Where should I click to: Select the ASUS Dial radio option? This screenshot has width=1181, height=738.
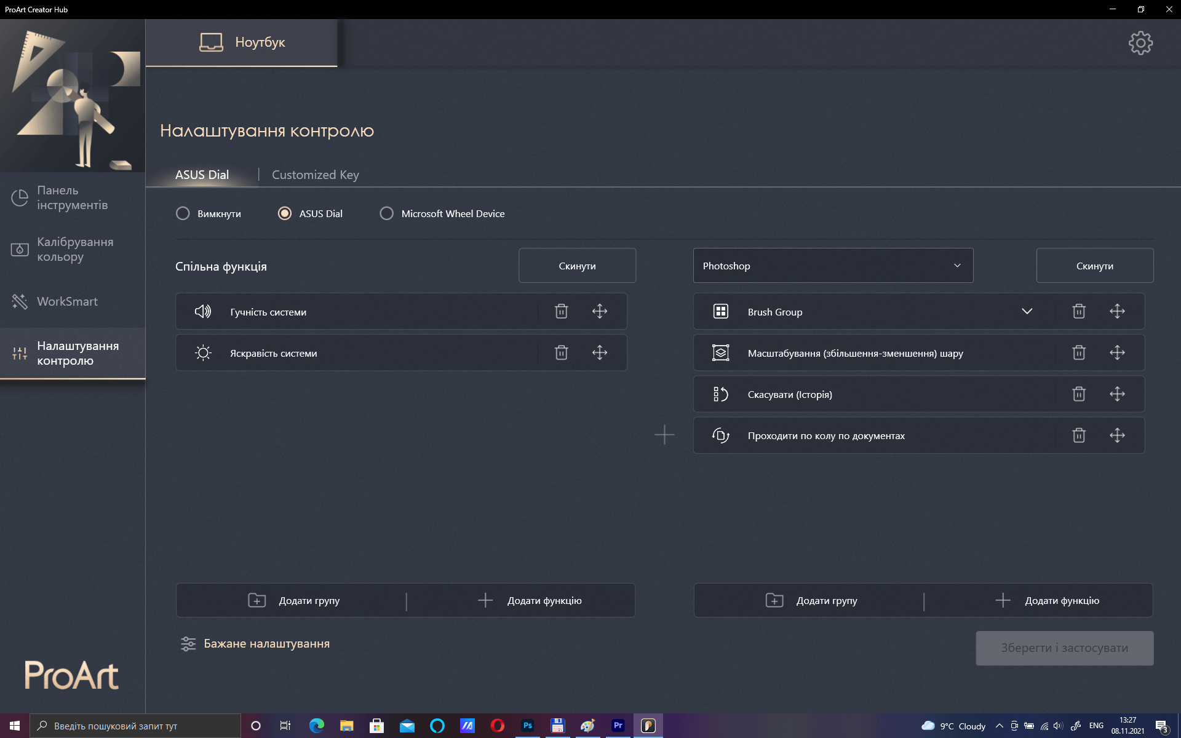pyautogui.click(x=285, y=213)
